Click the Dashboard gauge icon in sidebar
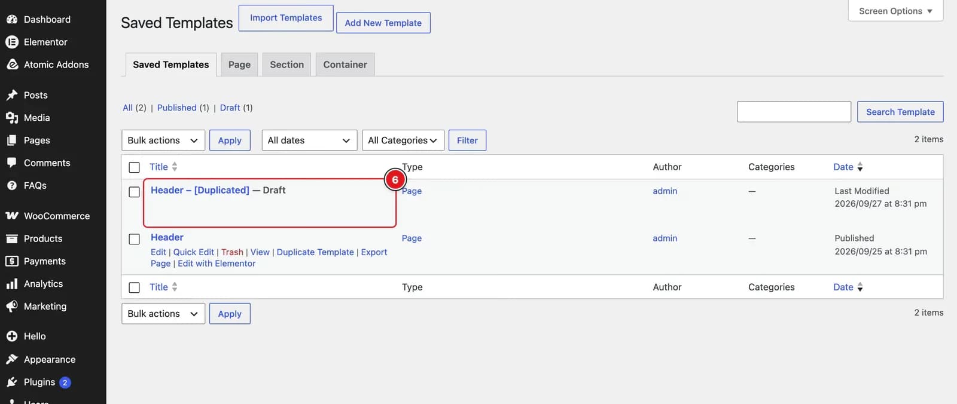The width and height of the screenshot is (957, 404). [x=12, y=19]
